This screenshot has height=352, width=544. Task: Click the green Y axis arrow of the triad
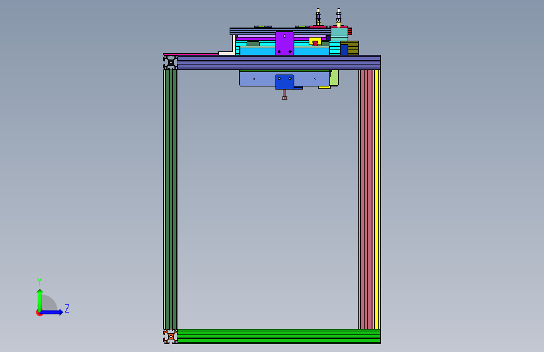(x=40, y=300)
